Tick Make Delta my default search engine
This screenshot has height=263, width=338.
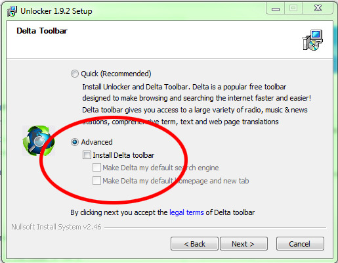96,168
